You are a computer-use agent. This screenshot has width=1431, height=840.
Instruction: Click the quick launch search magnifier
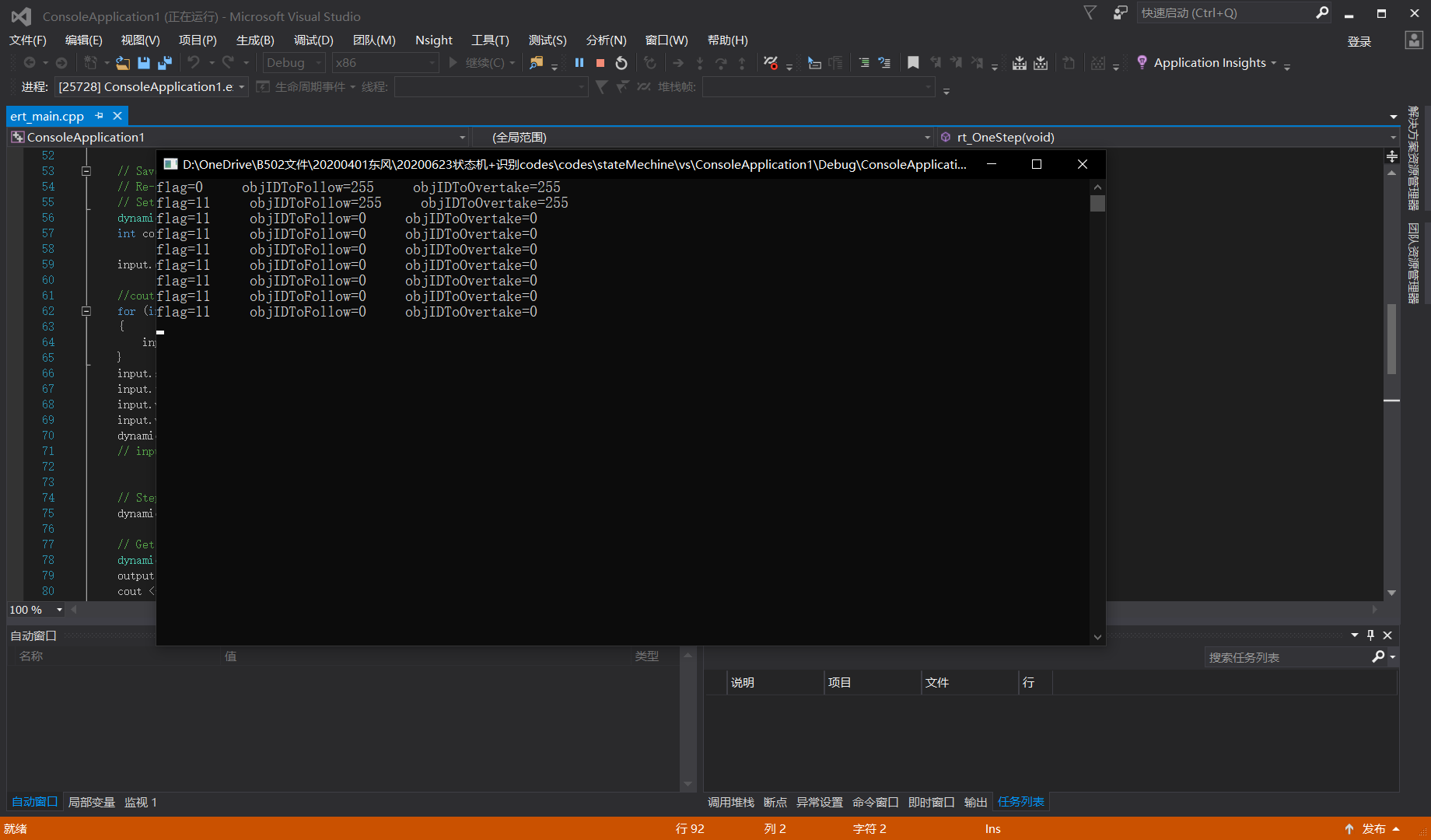coord(1322,12)
